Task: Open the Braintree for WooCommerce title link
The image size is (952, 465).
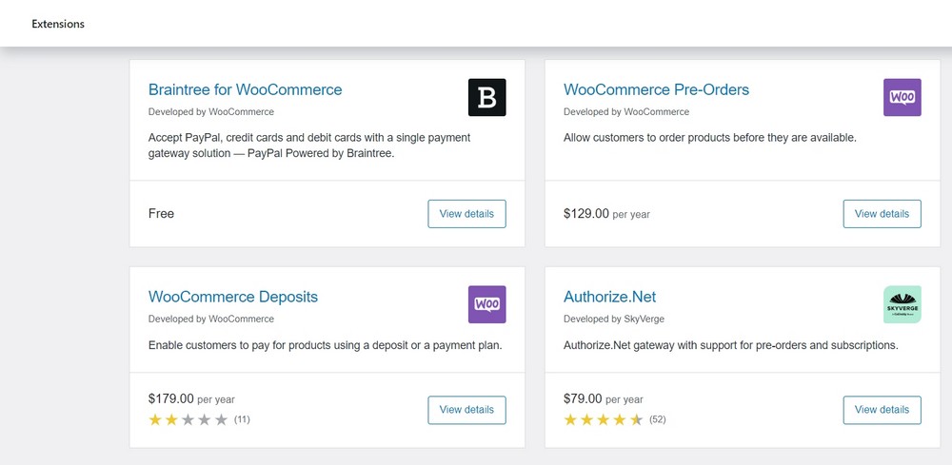Action: click(245, 90)
